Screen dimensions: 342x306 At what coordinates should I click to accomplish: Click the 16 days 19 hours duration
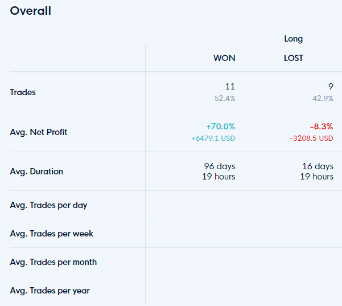pyautogui.click(x=317, y=172)
